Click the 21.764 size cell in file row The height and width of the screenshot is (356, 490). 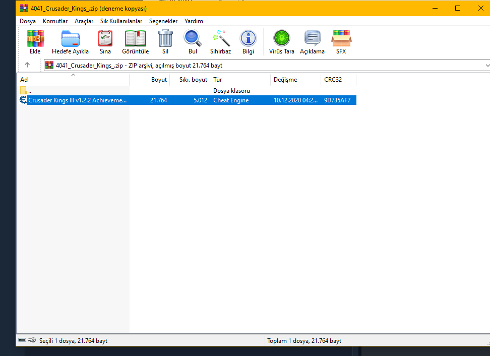point(158,100)
